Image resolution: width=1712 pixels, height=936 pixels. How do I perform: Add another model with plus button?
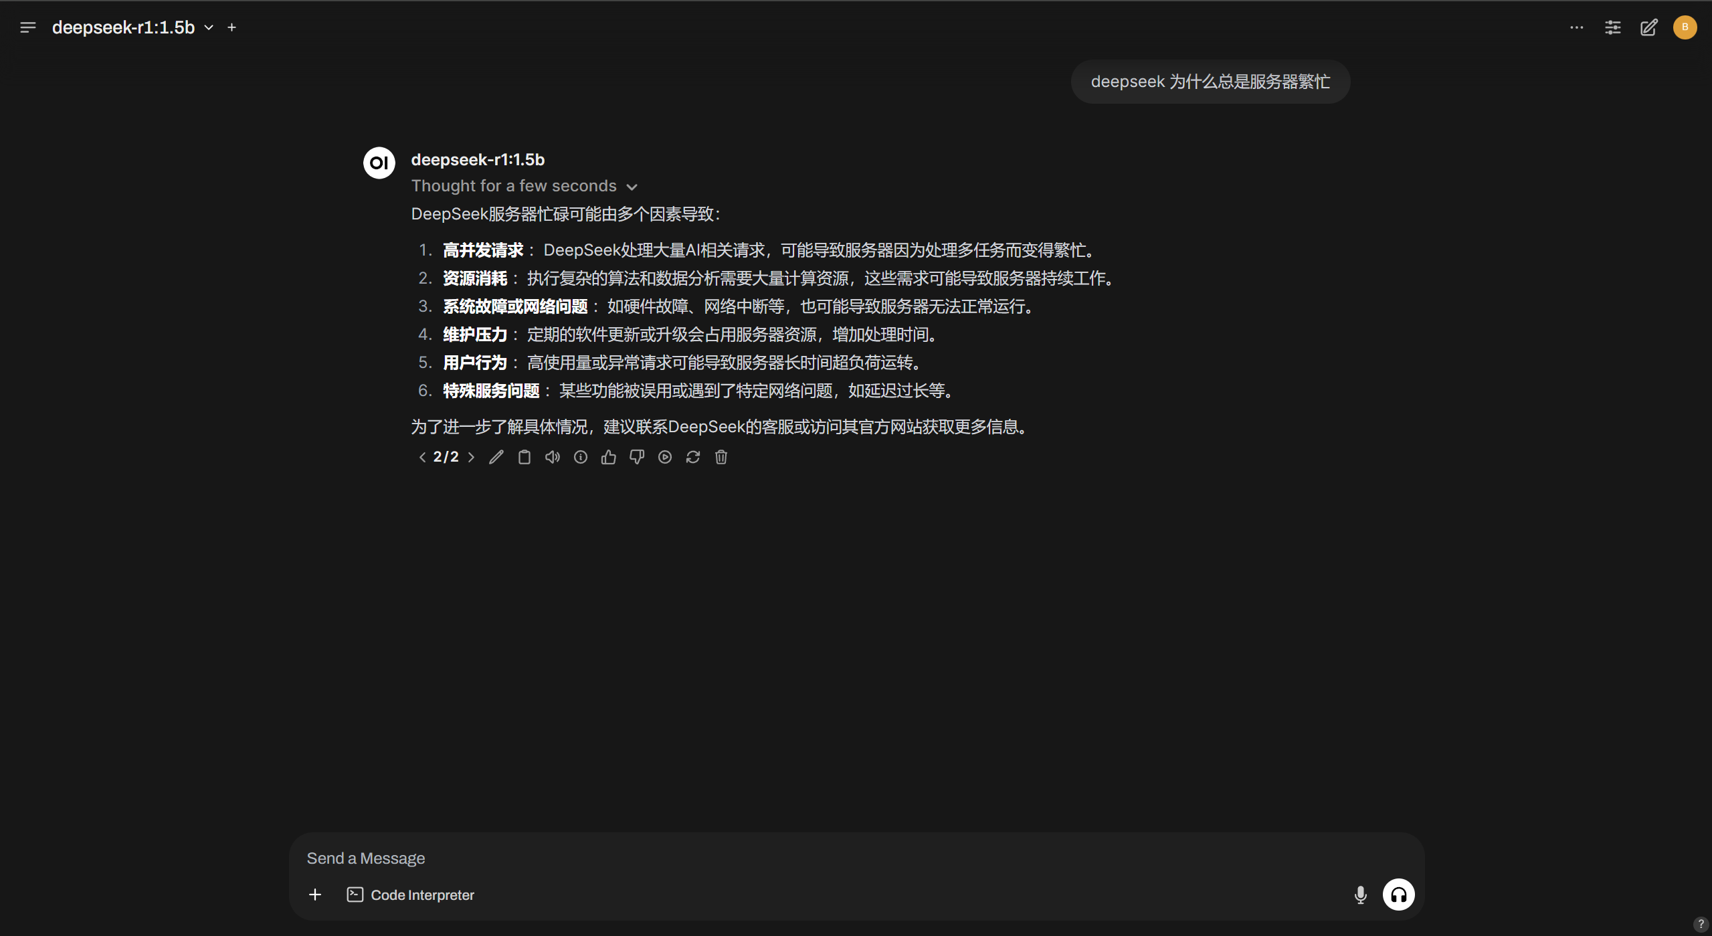(231, 27)
